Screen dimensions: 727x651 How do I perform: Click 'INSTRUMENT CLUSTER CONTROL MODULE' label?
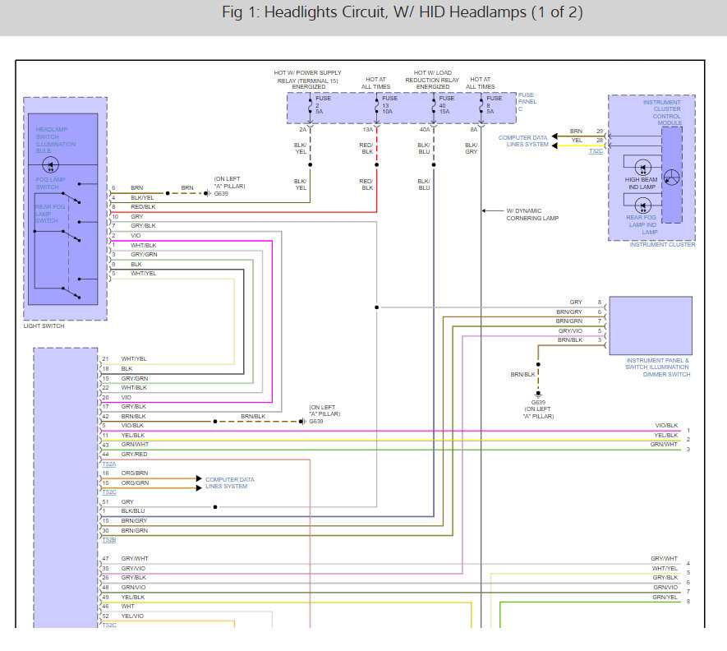(662, 113)
